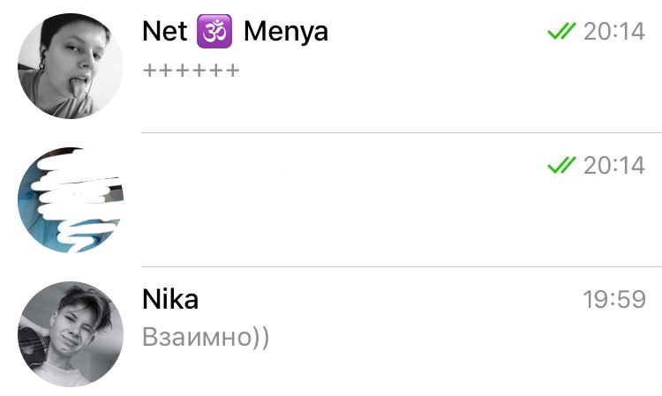Click the green double checkmark in the unnamed chat
662x396 pixels.
561,165
